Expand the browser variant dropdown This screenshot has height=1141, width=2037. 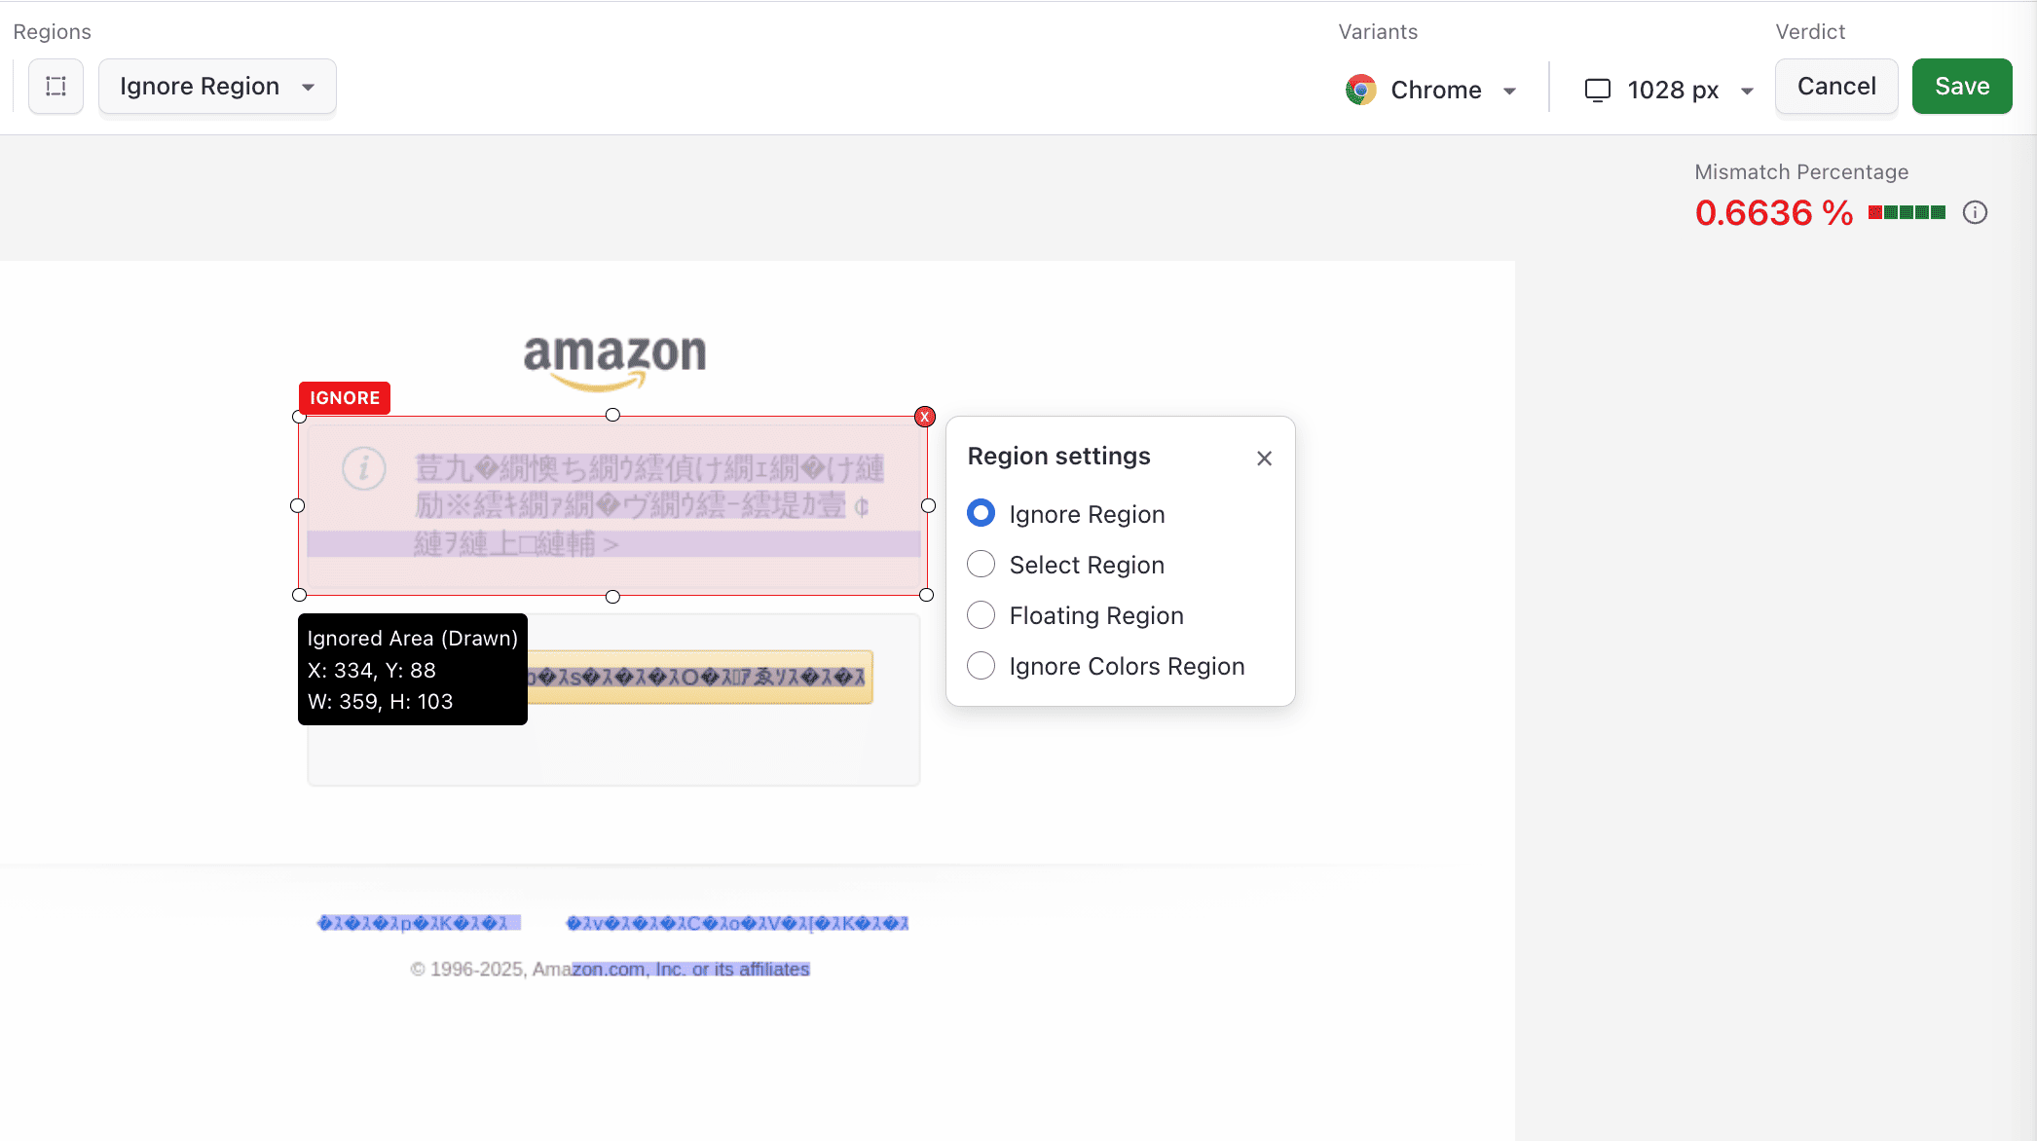[x=1508, y=90]
